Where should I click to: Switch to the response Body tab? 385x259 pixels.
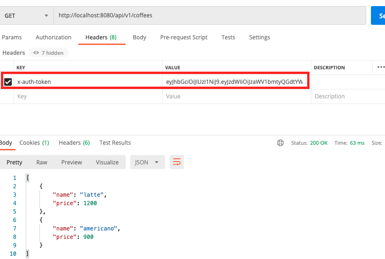coord(6,143)
